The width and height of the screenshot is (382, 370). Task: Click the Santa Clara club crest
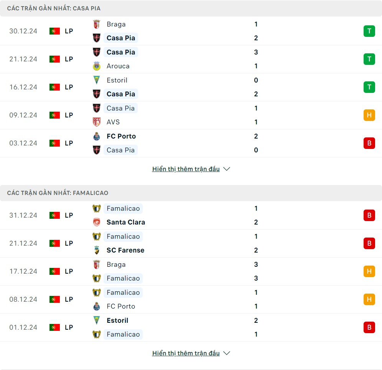(x=97, y=222)
